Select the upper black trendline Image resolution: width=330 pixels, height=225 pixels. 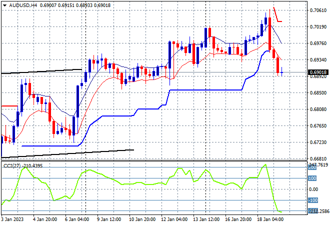click(42, 71)
